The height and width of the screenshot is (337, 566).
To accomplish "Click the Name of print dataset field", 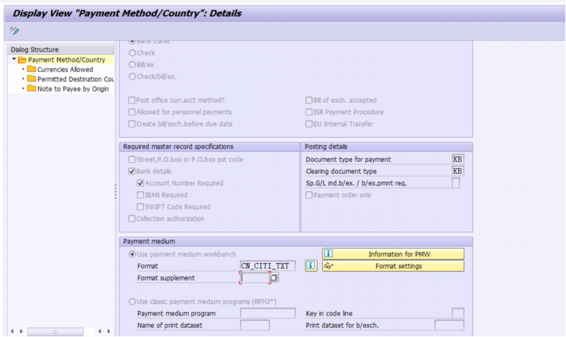I will pyautogui.click(x=255, y=325).
